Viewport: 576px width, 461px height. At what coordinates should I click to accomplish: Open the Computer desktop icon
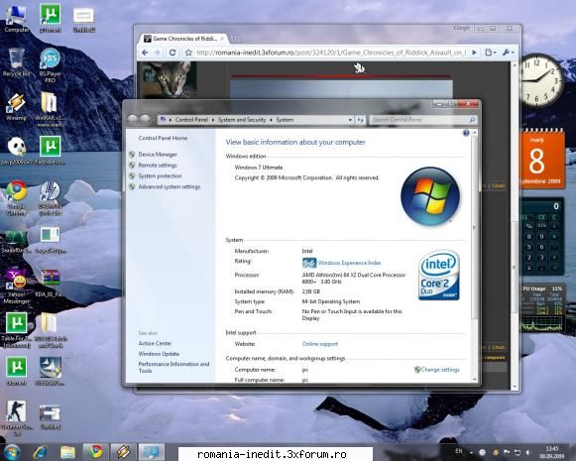click(x=16, y=19)
